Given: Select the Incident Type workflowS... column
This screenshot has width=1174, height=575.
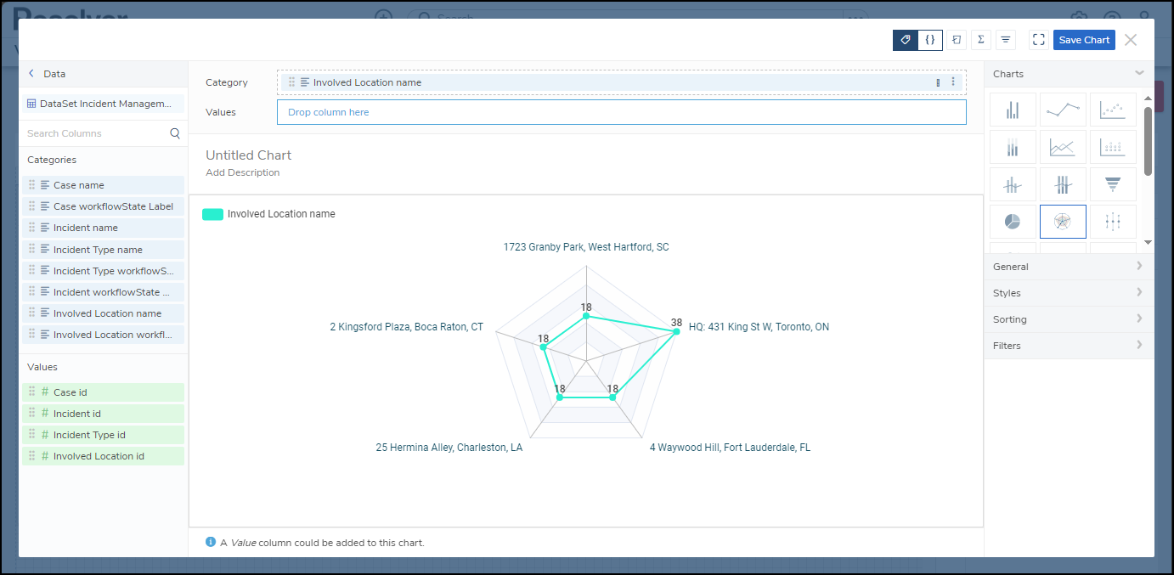Looking at the screenshot, I should point(103,271).
